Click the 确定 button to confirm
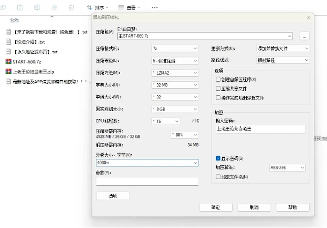 coord(216,207)
